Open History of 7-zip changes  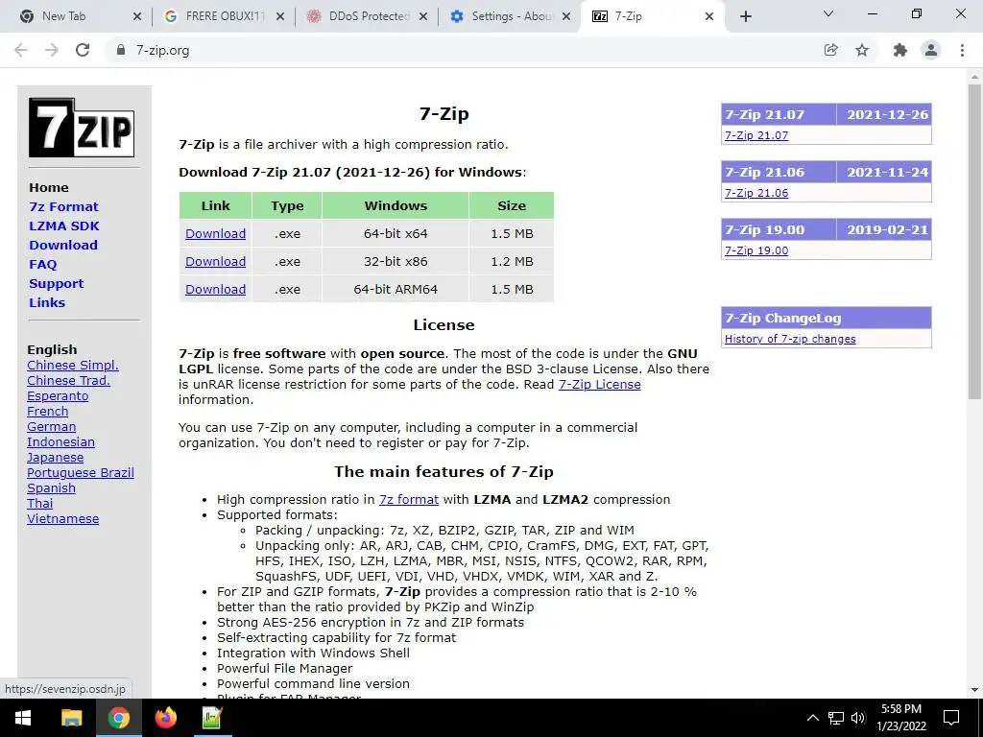coord(790,339)
